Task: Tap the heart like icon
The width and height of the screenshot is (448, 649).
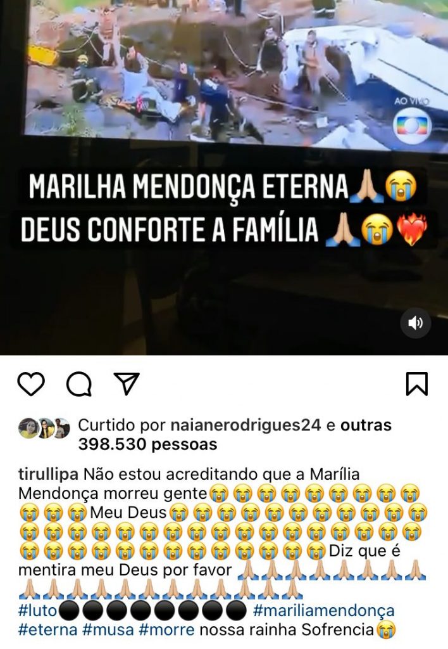Action: click(31, 383)
